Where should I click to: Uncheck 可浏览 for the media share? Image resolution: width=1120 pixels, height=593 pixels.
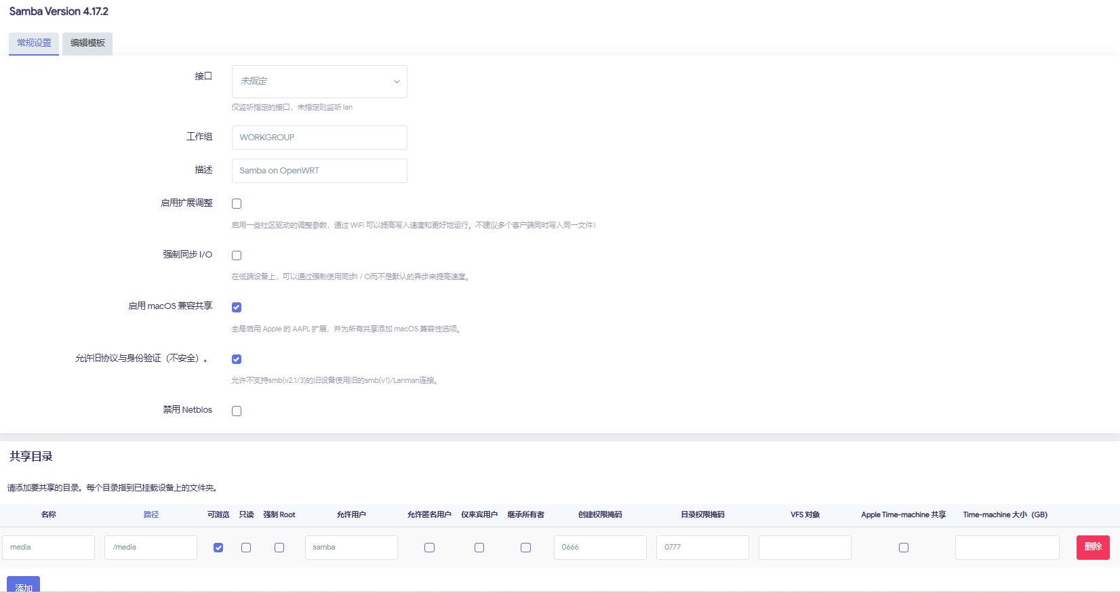click(218, 548)
